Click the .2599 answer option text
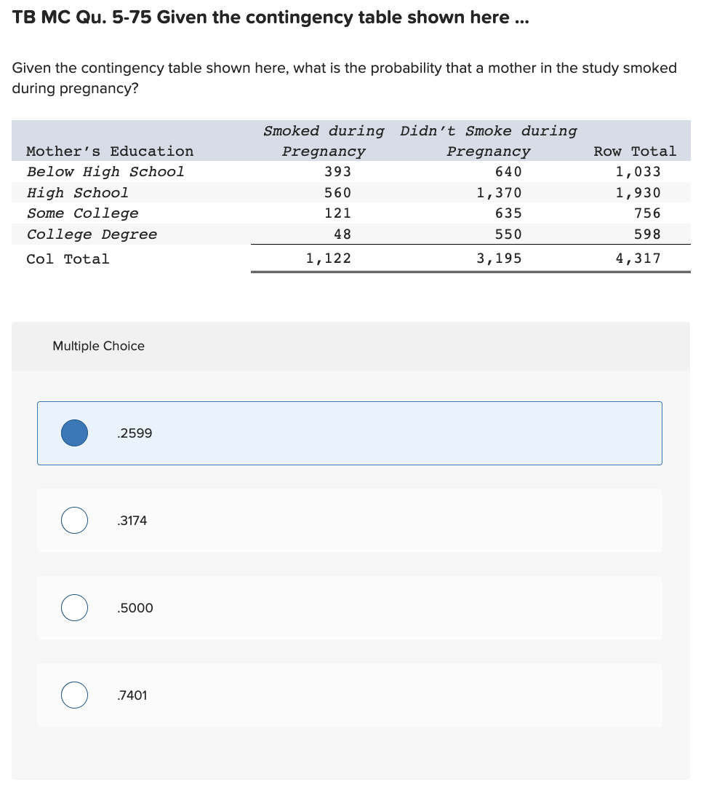 coord(135,433)
